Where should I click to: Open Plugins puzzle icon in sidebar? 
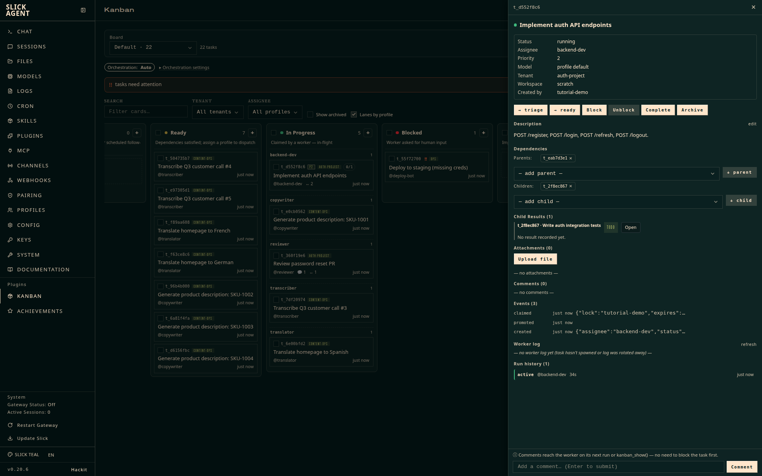10,136
